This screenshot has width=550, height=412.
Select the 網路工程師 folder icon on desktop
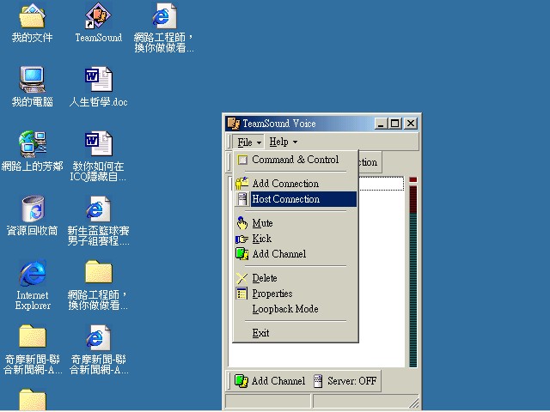coord(99,272)
